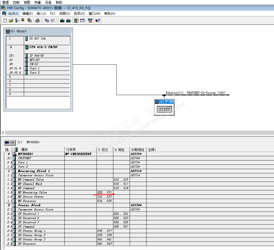Click the rack icon beside UR2ALU
The image size is (274, 250).
(8, 32)
